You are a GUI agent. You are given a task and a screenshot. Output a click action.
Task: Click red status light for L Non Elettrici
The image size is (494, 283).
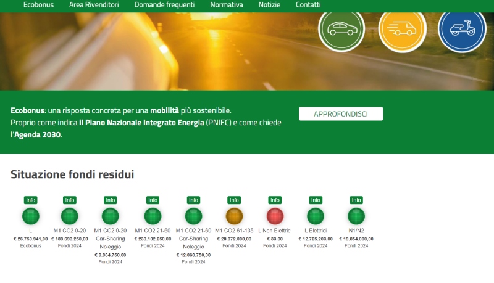pos(275,216)
